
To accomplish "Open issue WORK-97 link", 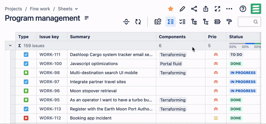I will pyautogui.click(x=49, y=82).
